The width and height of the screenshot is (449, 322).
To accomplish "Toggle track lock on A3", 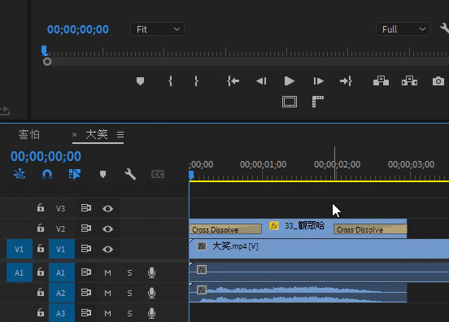I will pos(41,312).
